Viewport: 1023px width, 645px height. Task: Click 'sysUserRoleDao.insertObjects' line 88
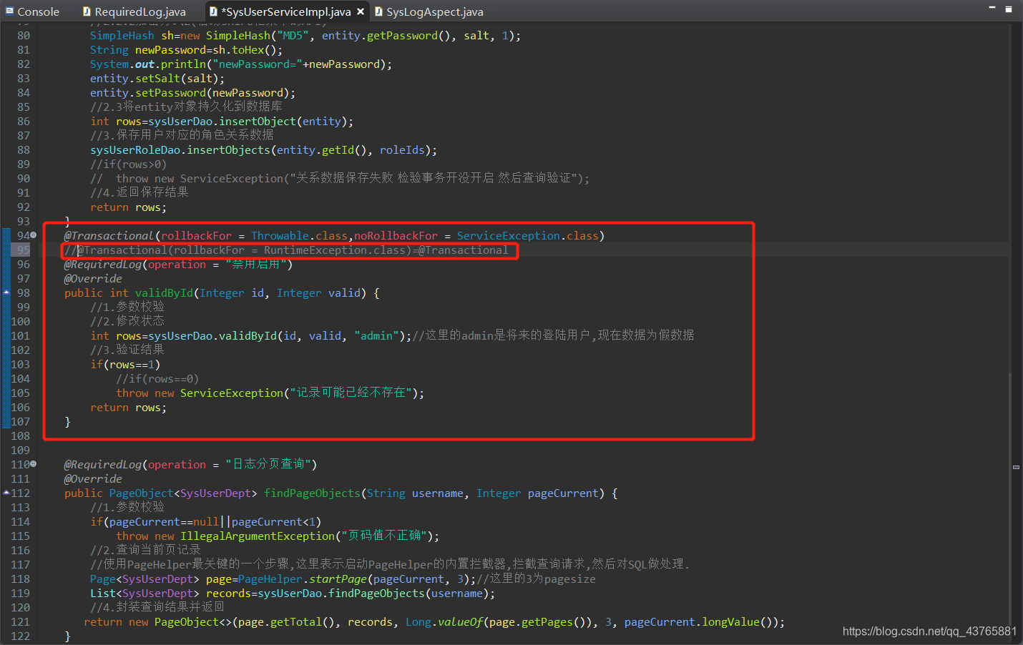click(263, 149)
